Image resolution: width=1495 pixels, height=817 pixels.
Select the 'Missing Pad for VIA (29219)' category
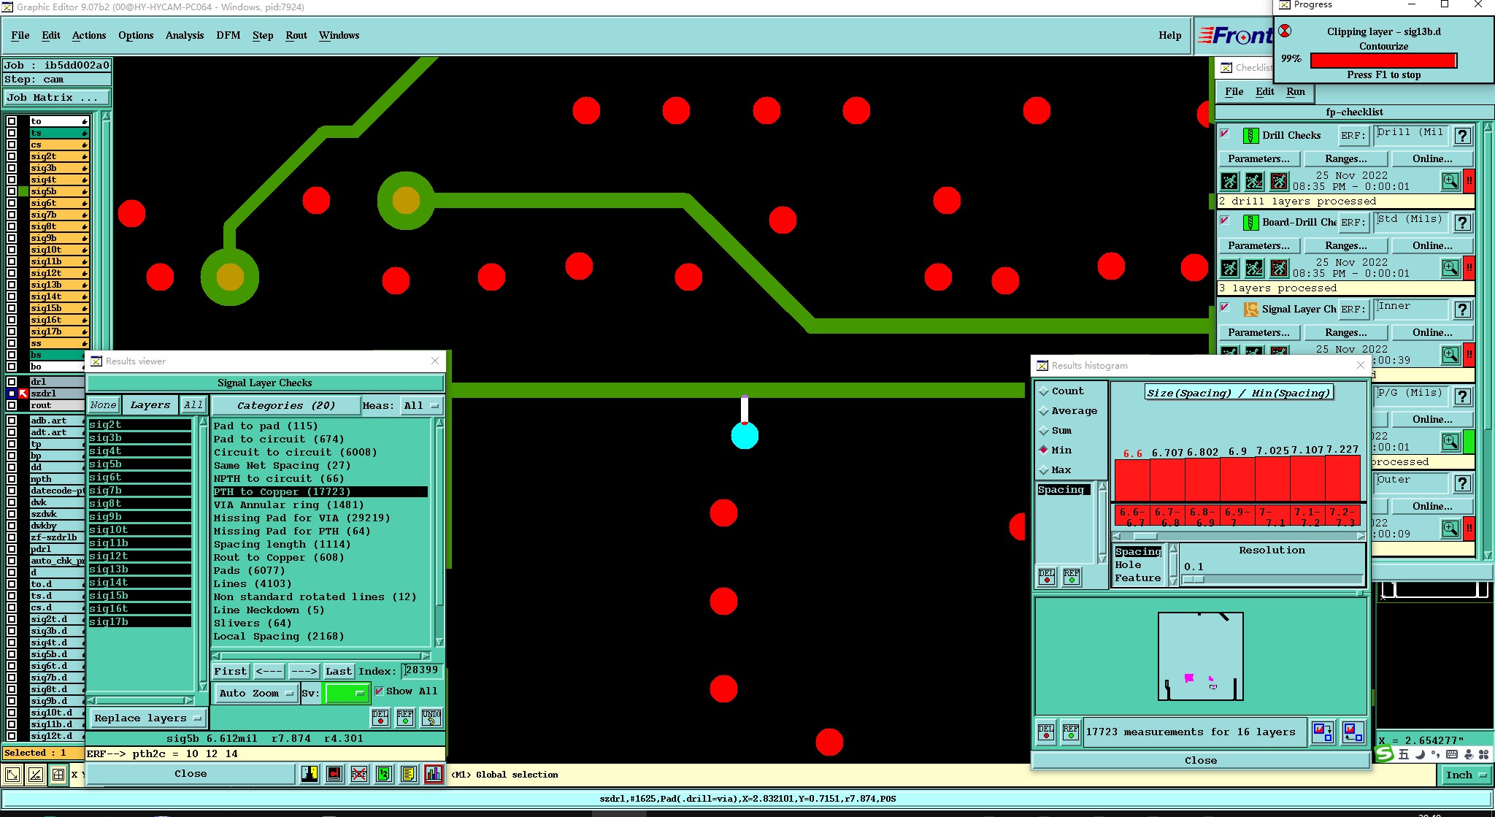pyautogui.click(x=301, y=518)
